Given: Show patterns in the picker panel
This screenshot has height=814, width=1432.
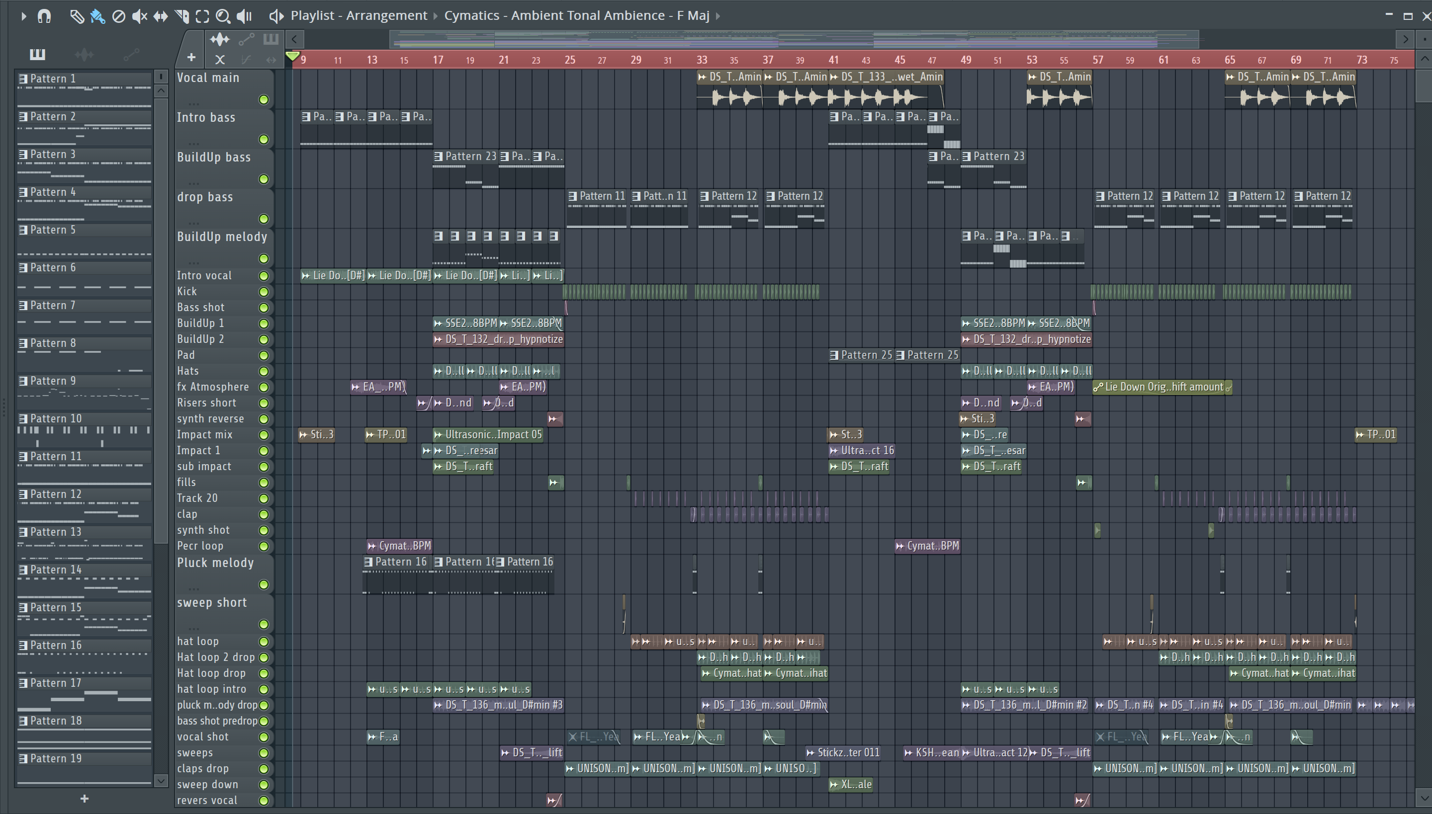Looking at the screenshot, I should (37, 54).
